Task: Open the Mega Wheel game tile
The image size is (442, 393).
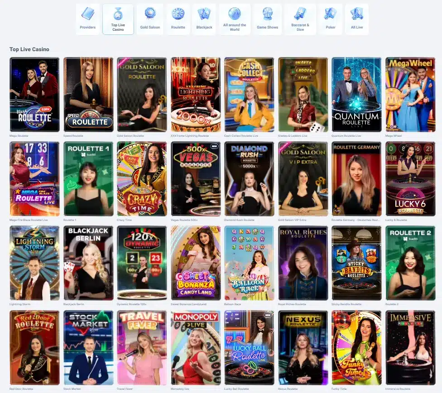Action: coord(410,95)
